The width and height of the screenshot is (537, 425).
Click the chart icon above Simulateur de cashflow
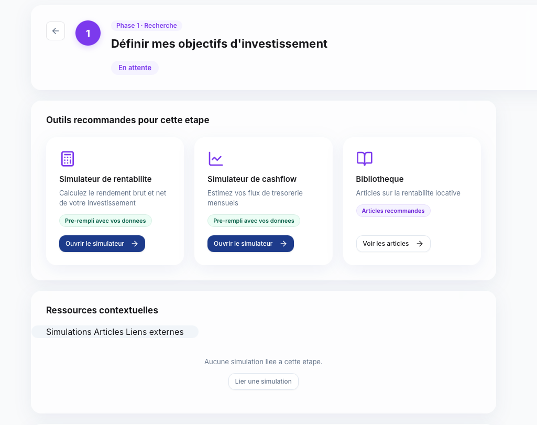click(216, 158)
